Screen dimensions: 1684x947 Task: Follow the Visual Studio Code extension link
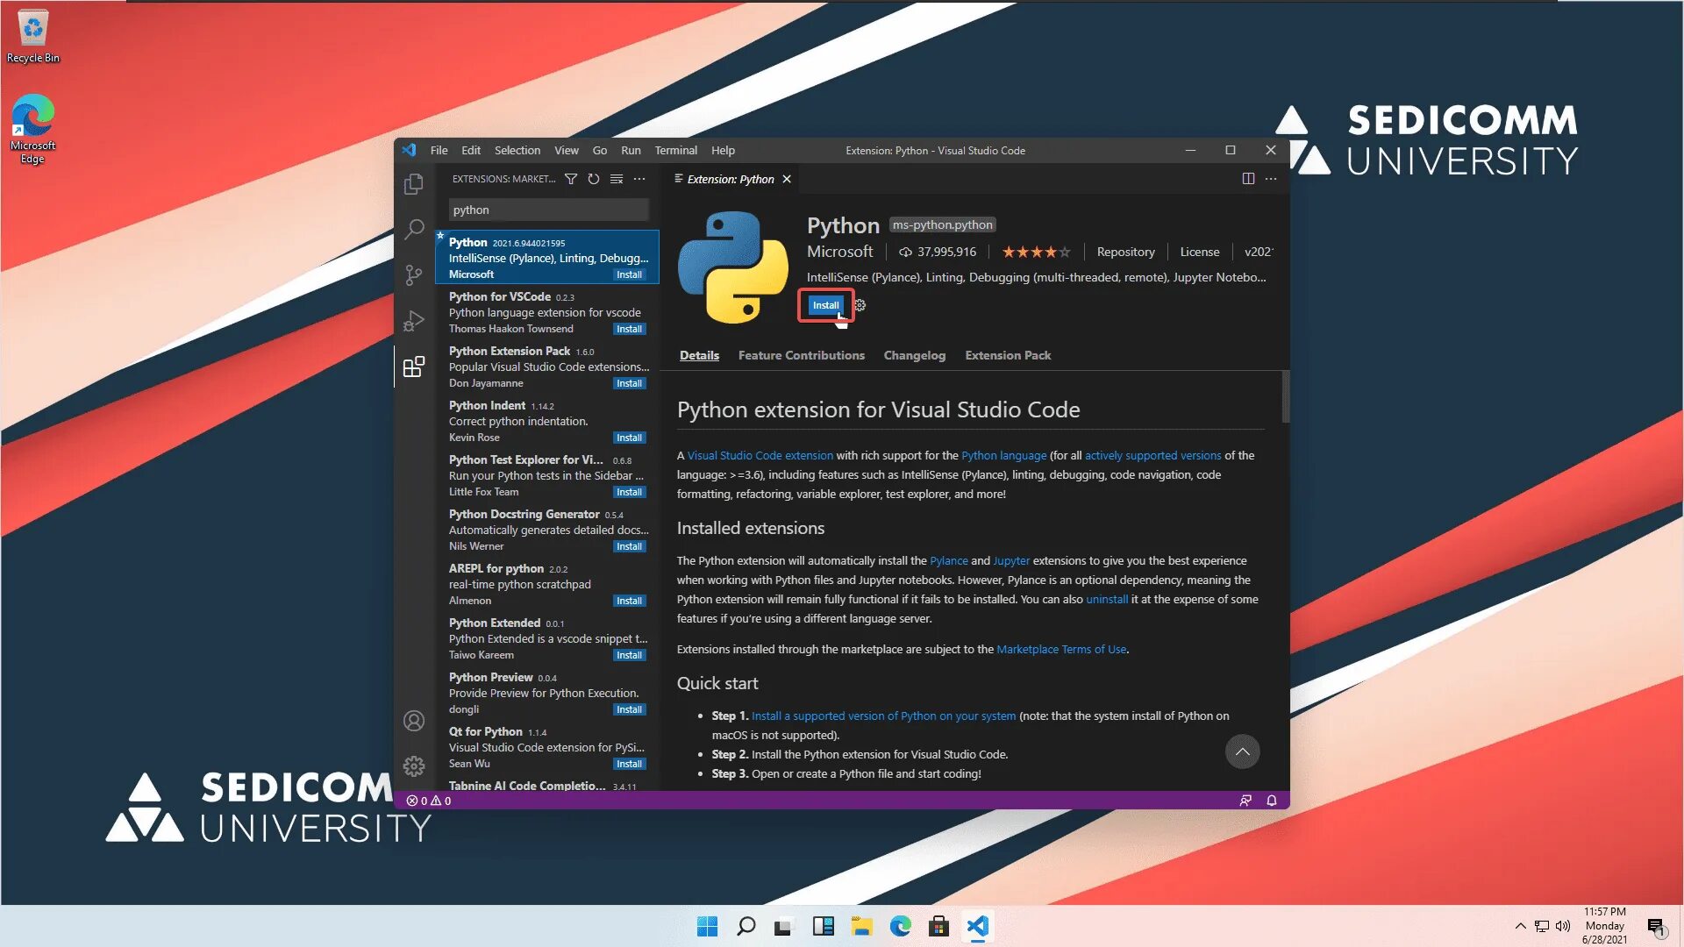point(760,455)
